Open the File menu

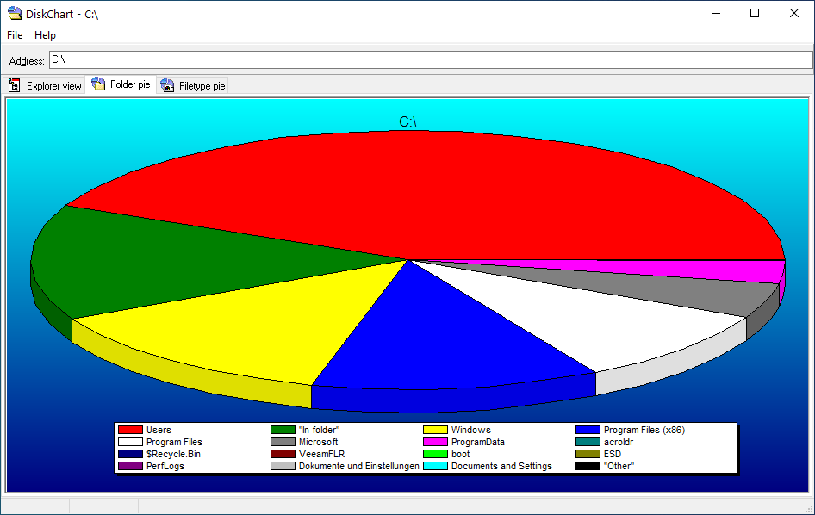15,34
